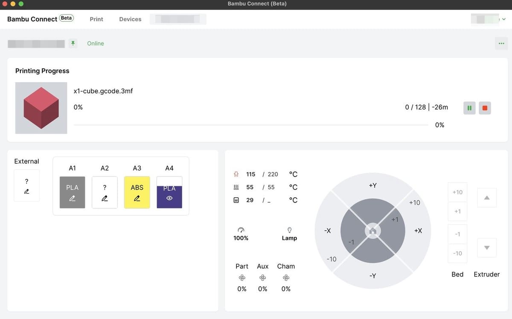This screenshot has height=319, width=512.
Task: Set nozzle target temperature field showing 220
Action: click(x=273, y=174)
